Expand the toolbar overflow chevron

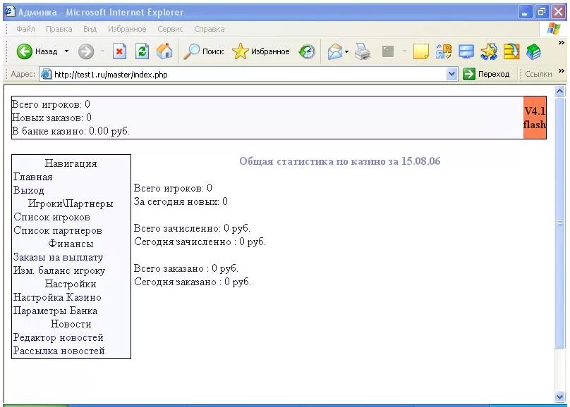(562, 43)
